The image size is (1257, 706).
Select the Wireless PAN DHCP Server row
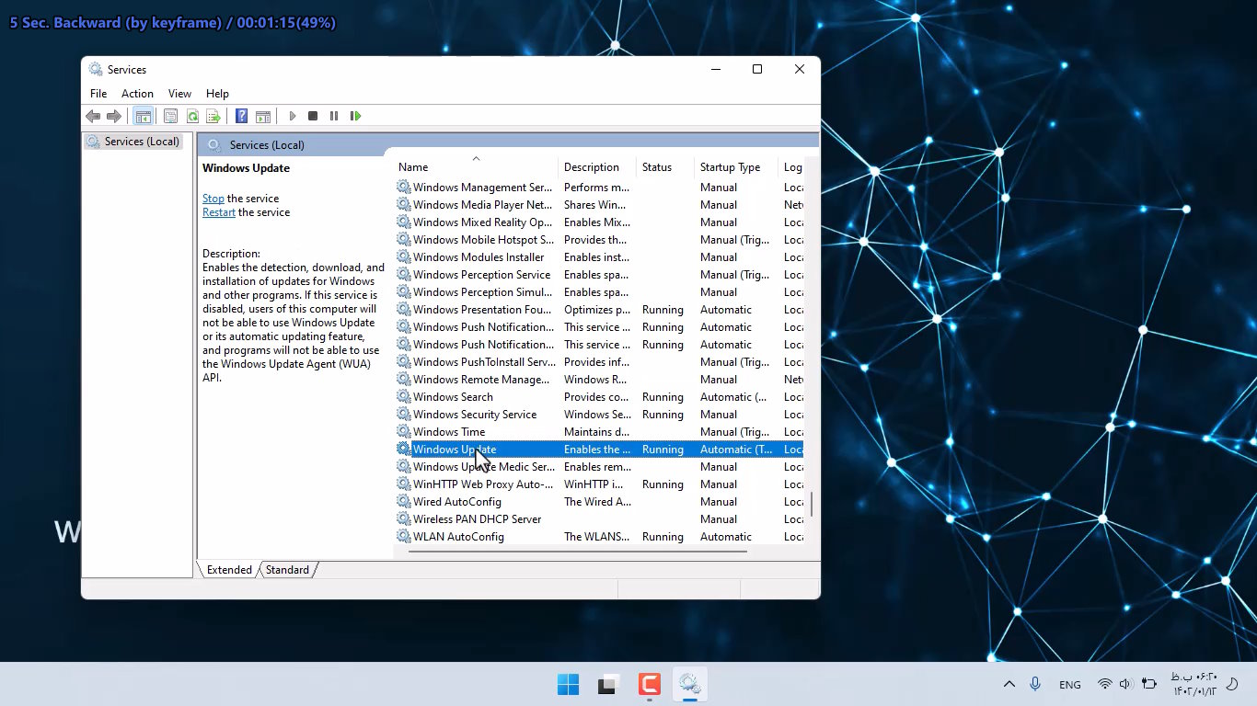click(x=599, y=519)
